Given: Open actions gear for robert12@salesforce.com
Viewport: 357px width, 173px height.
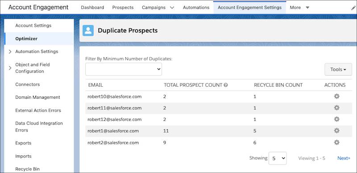Looking at the screenshot, I should click(336, 119).
